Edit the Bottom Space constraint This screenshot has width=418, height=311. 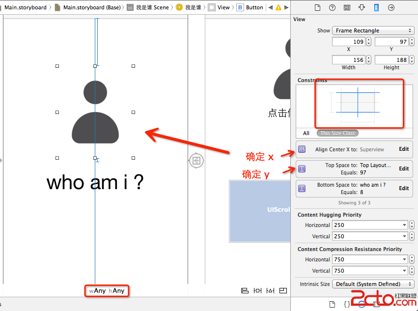point(403,188)
